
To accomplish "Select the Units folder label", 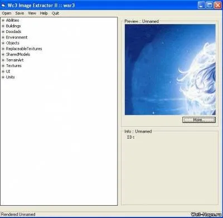I will click(10, 77).
